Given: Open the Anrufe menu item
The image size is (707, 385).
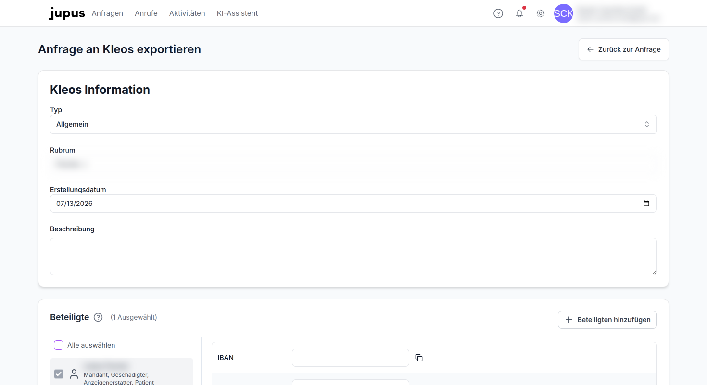Looking at the screenshot, I should coord(146,13).
